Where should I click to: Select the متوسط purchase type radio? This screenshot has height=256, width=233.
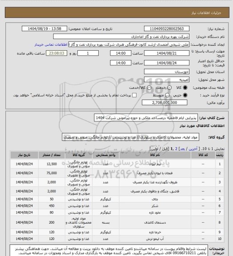point(167,95)
